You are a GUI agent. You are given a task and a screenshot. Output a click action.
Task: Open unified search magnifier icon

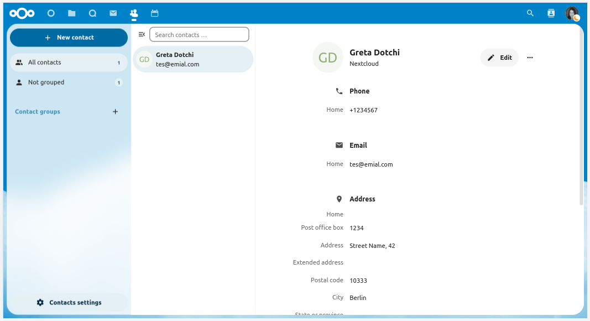click(530, 13)
